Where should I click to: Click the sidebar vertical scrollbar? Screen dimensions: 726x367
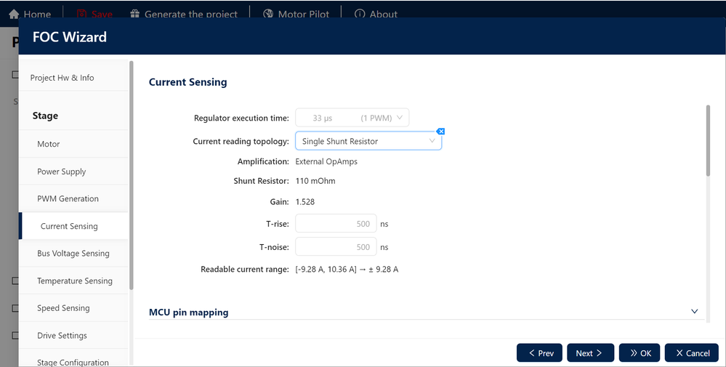coord(132,175)
